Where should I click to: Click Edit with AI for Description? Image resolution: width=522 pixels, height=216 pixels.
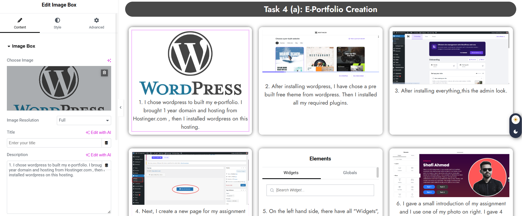coord(98,155)
